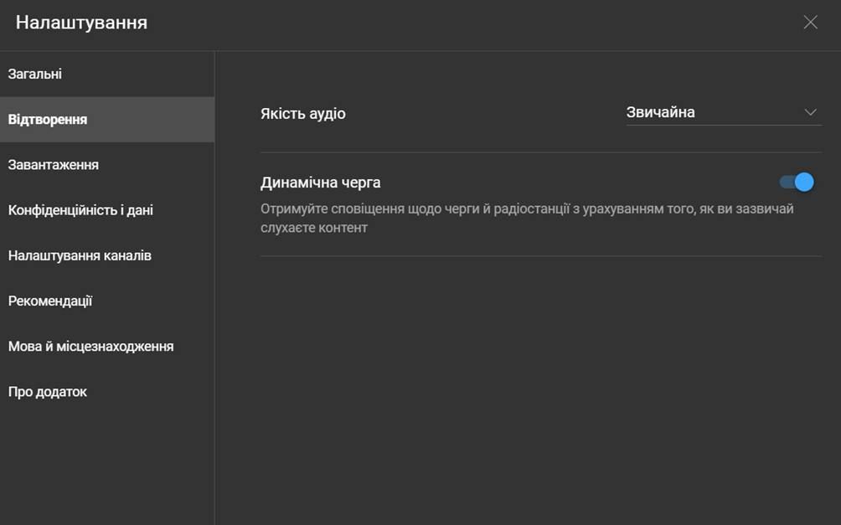Select the Відтворення section in sidebar

click(x=48, y=120)
